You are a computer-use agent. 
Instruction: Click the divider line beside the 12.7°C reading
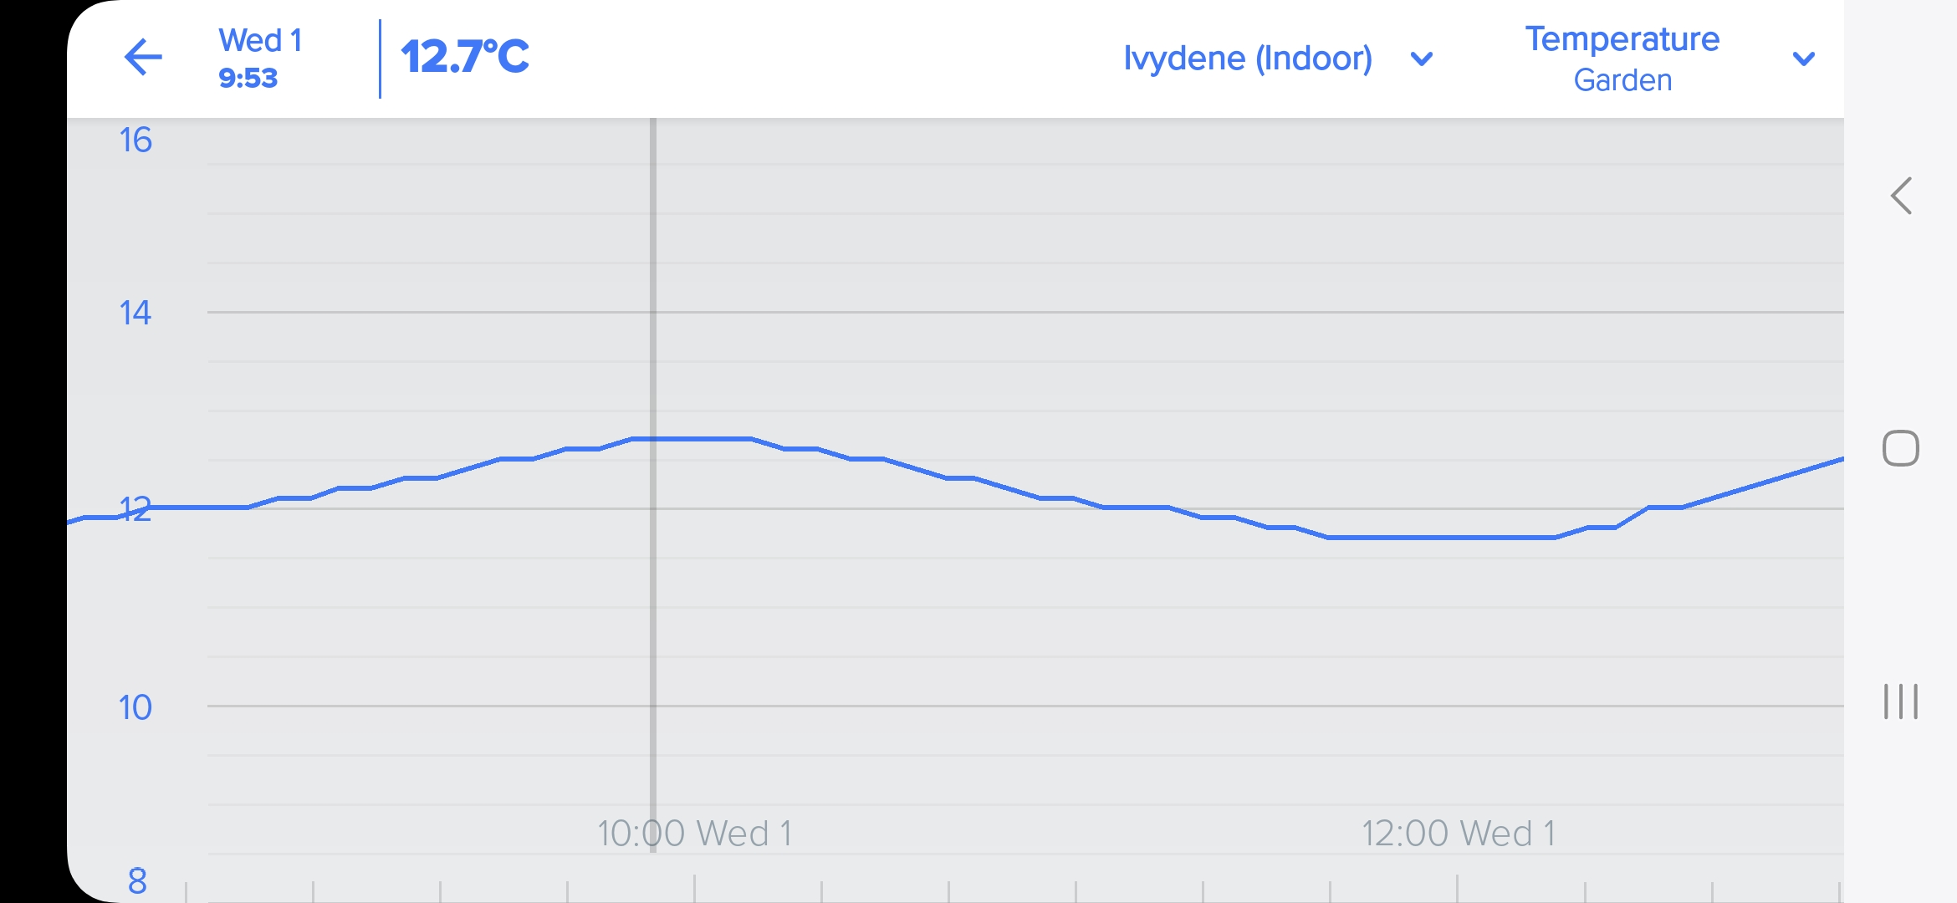(380, 59)
